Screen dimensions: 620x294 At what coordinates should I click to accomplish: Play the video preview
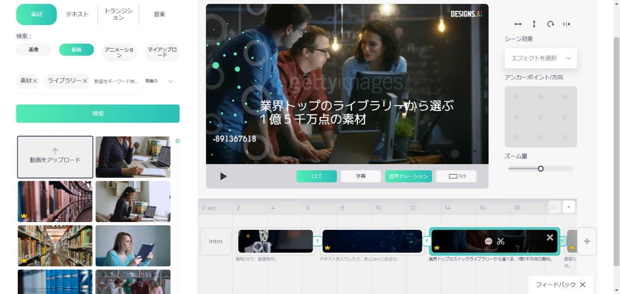coord(223,176)
